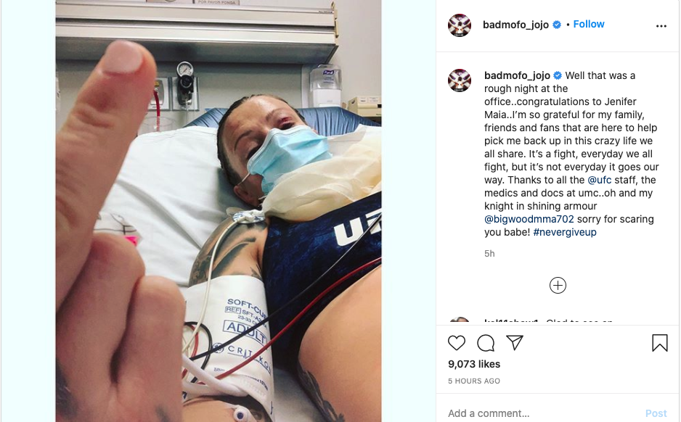
Task: Share post with paper plane icon
Action: 515,342
